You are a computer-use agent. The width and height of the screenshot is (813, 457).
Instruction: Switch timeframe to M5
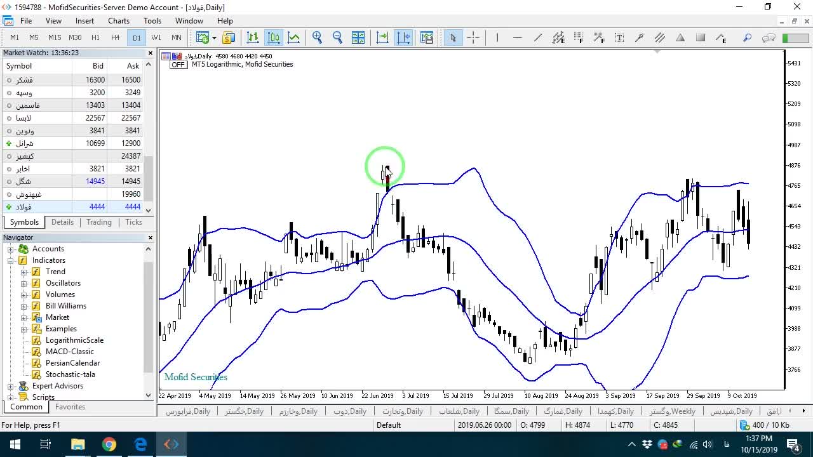pyautogui.click(x=34, y=37)
